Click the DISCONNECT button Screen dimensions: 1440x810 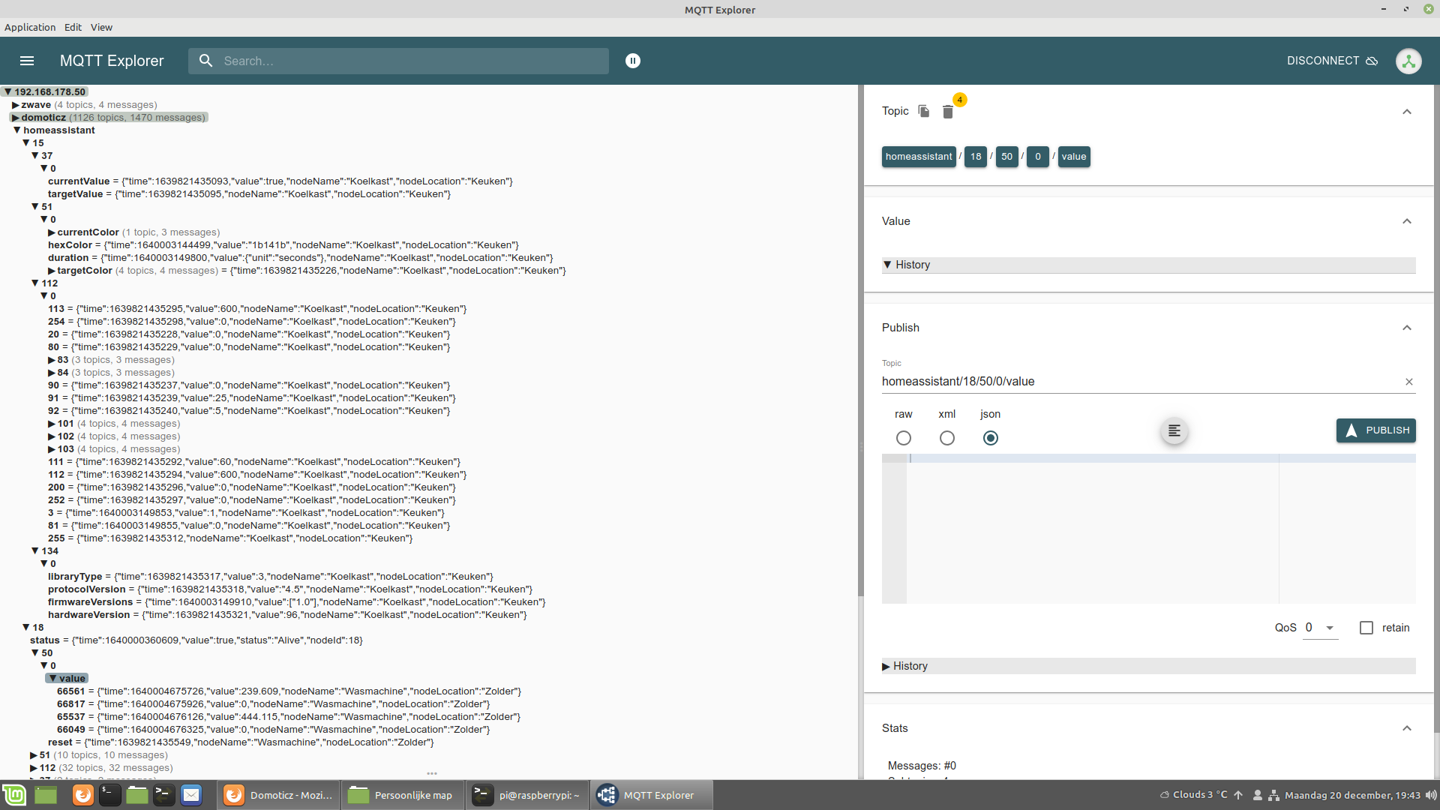(1332, 61)
